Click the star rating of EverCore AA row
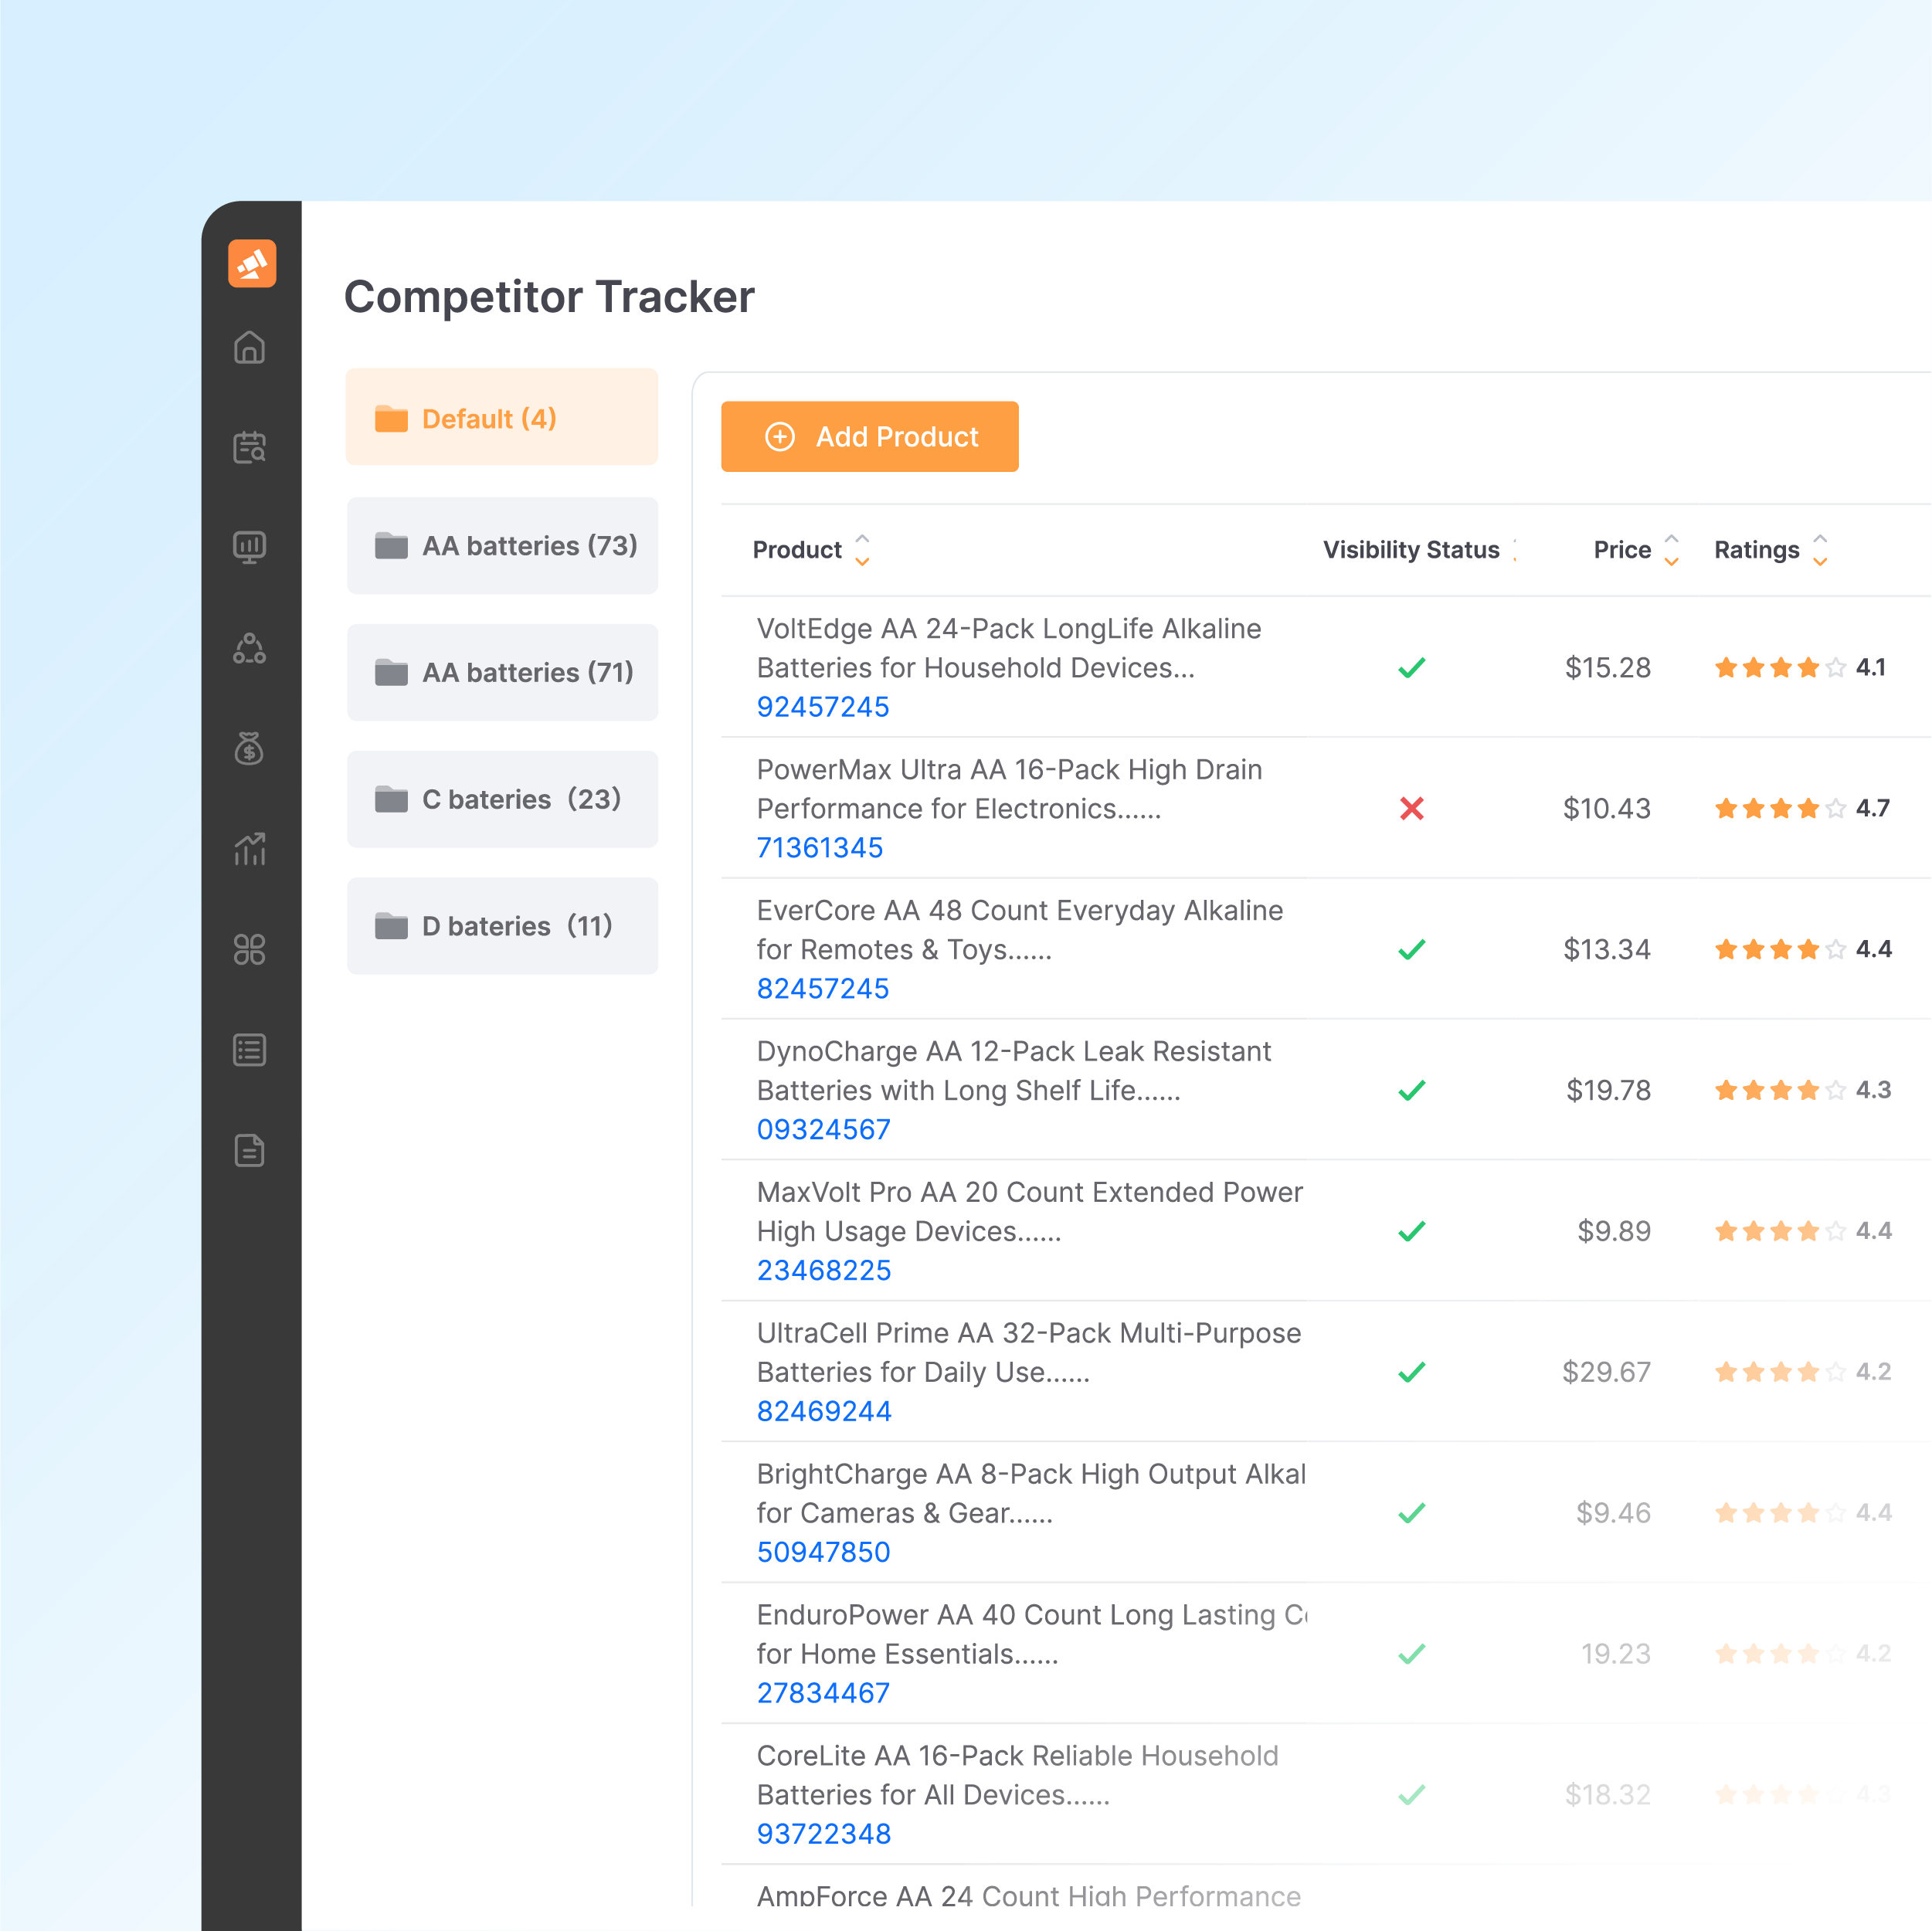 [1780, 949]
